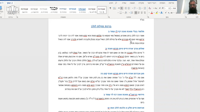Open the עזרה (Help) ribbon tab
200x112 pixels.
tap(124, 3)
